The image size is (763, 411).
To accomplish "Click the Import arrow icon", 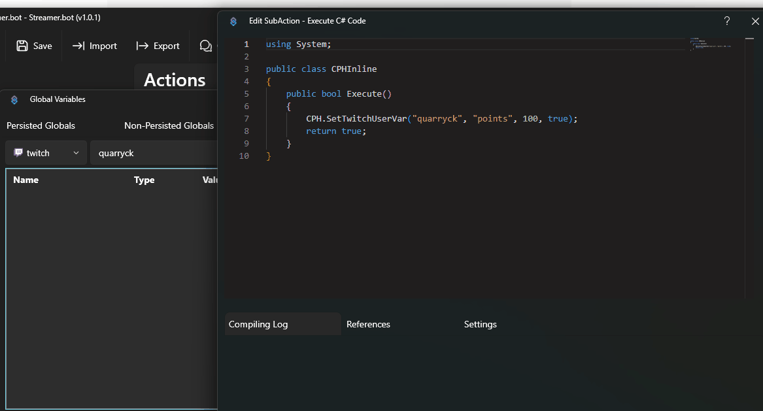I will [x=78, y=46].
